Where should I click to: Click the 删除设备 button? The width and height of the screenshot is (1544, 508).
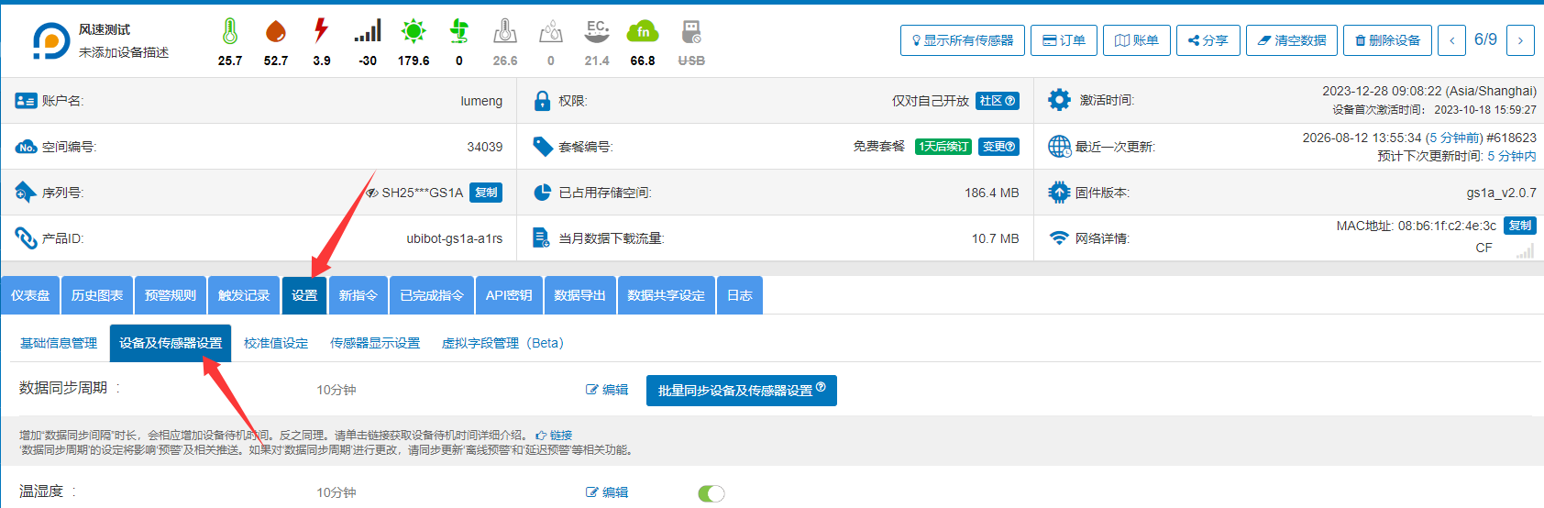pyautogui.click(x=1388, y=40)
